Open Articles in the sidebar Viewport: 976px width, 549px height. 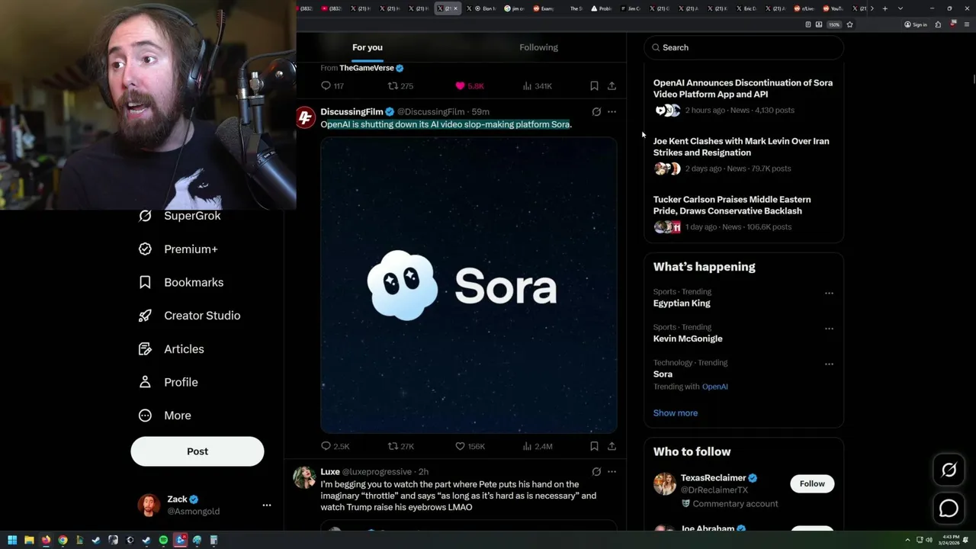[x=172, y=349]
